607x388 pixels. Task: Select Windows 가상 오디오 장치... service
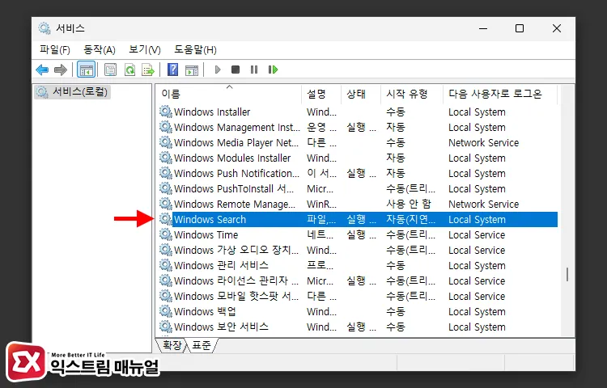[358, 250]
